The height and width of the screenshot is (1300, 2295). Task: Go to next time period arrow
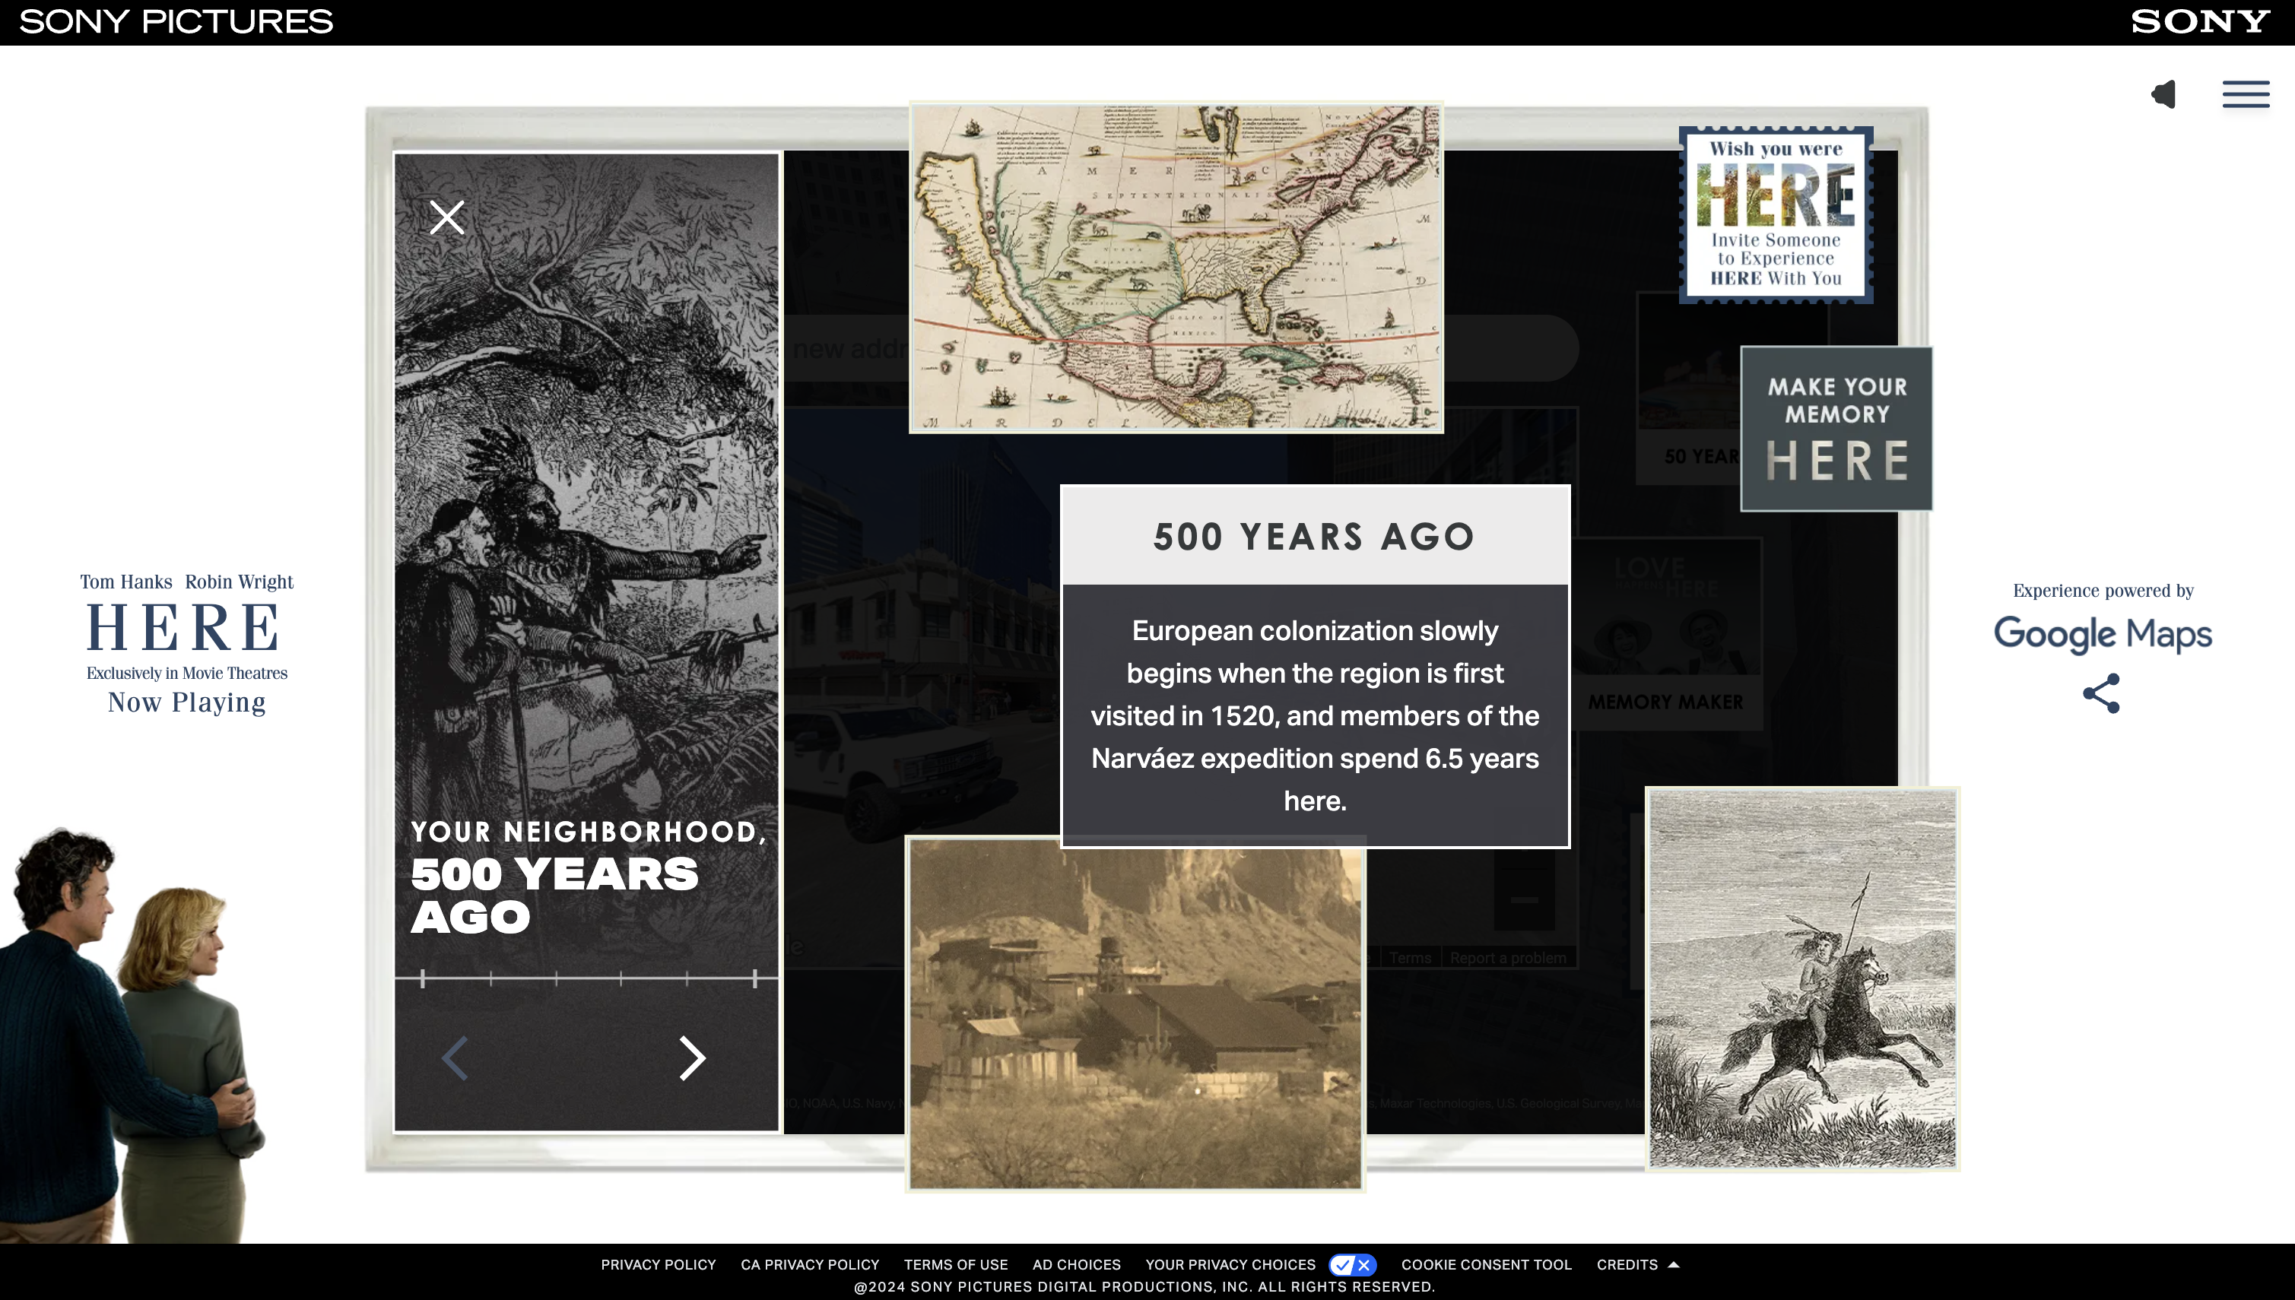click(692, 1058)
